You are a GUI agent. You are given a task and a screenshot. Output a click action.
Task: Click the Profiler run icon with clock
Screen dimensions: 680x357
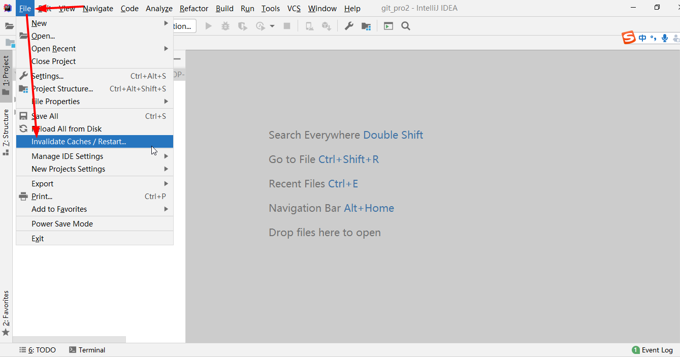(x=261, y=26)
